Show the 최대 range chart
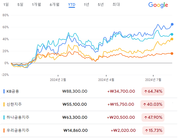The height and width of the screenshot is (139, 181). tap(116, 5)
